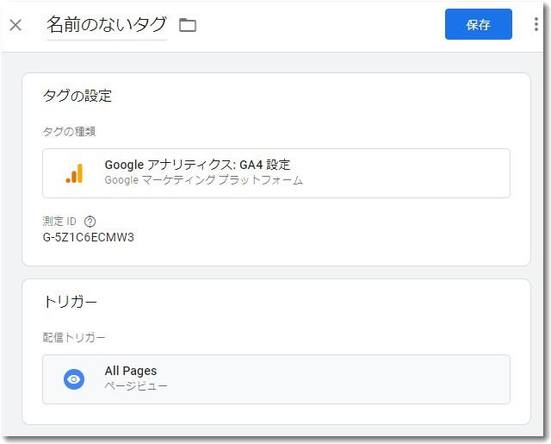Click the 配信トリガー label
The width and height of the screenshot is (551, 444).
pos(74,337)
